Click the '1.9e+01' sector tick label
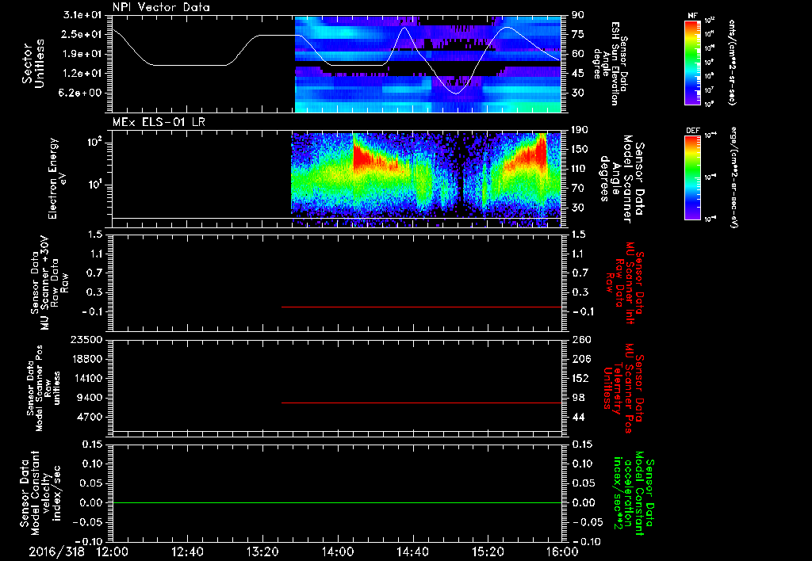The width and height of the screenshot is (812, 561). (x=82, y=54)
